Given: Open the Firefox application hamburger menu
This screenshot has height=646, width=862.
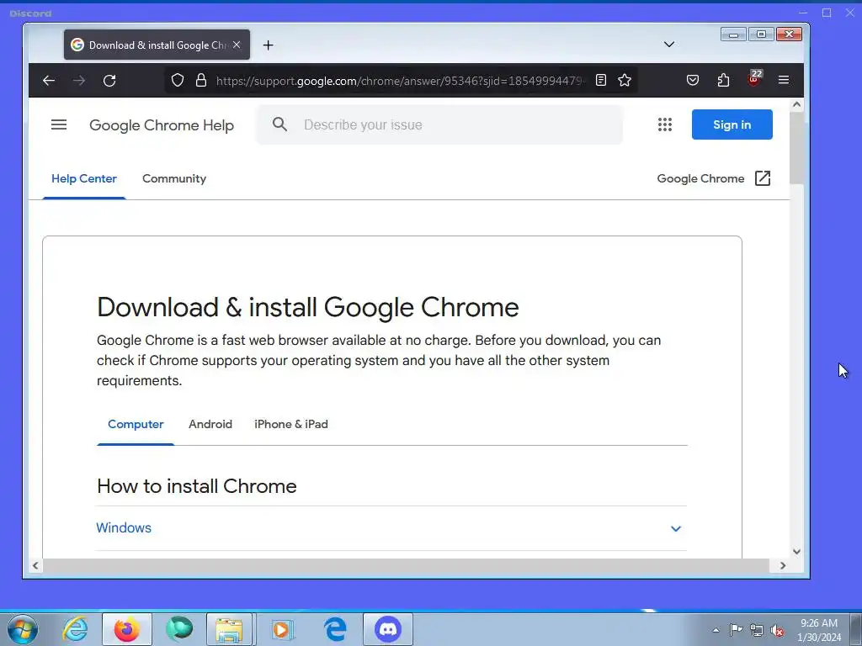Looking at the screenshot, I should pyautogui.click(x=784, y=80).
